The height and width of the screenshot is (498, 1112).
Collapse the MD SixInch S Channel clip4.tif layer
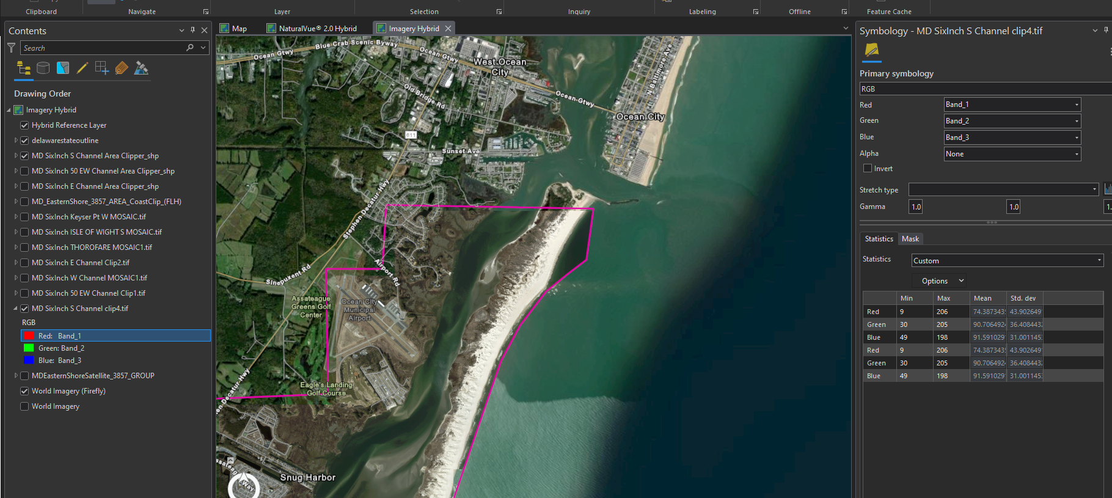click(x=16, y=309)
